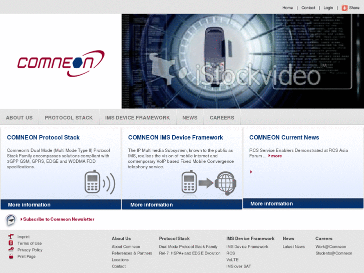Viewport: 364px width, 273px height.
Task: Click the Print Page link
Action: coord(27,256)
